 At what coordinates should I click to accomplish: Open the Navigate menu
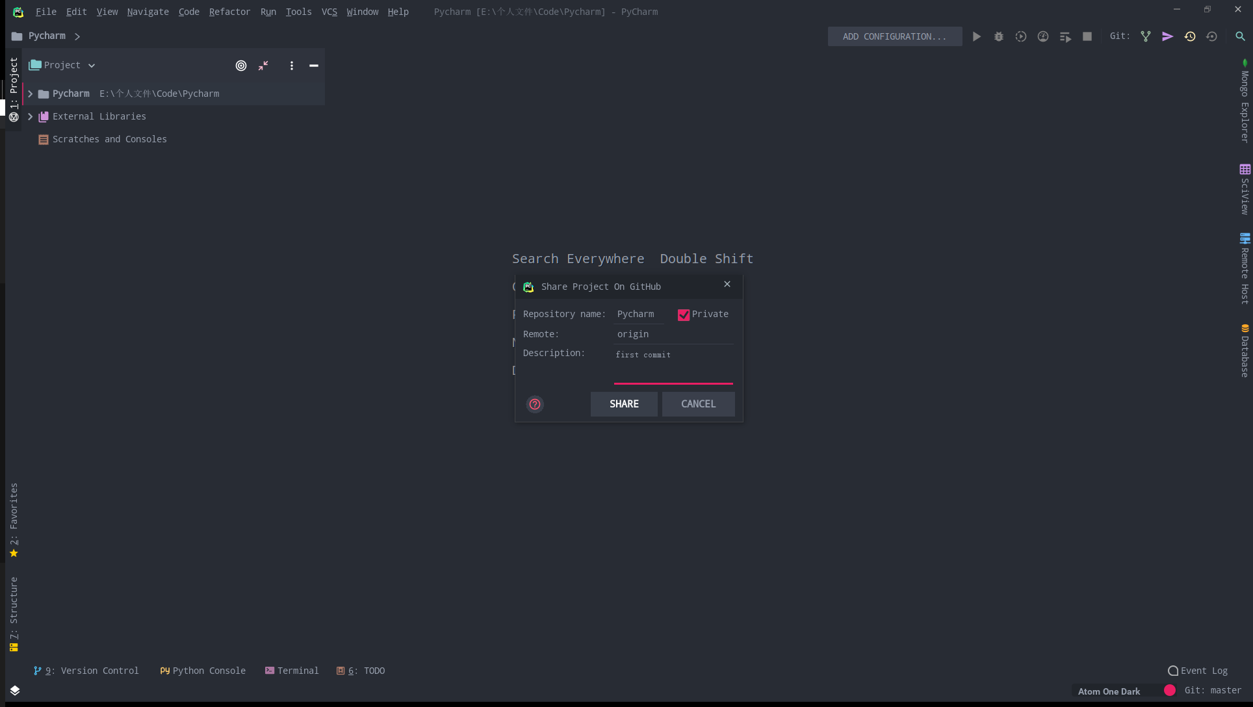point(148,12)
